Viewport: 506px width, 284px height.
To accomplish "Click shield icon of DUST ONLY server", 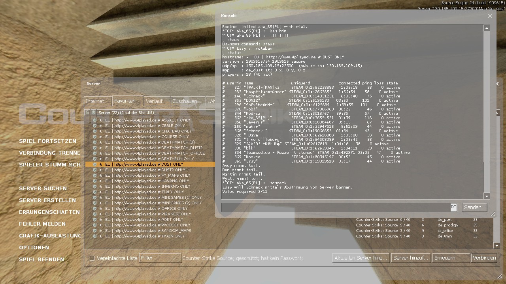I will coord(94,164).
